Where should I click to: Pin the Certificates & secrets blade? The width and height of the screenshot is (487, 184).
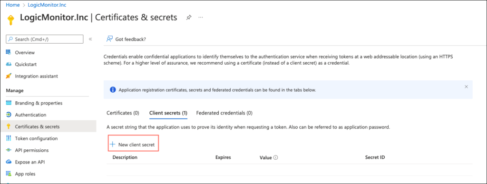tap(188, 18)
